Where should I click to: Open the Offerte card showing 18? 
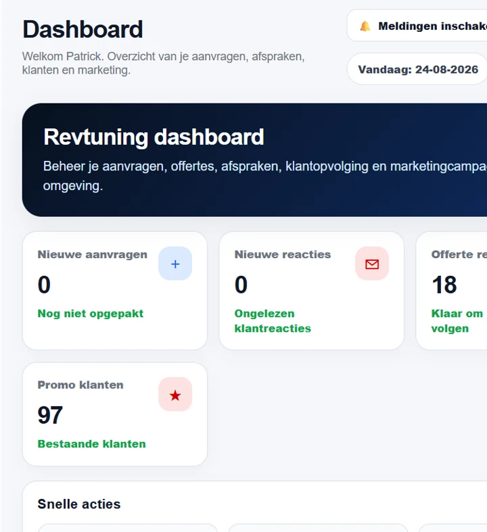click(452, 291)
